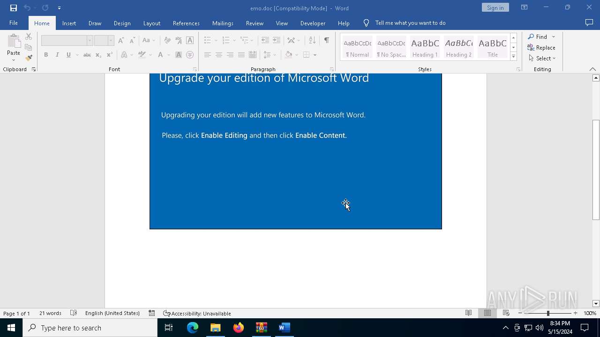
Task: Click the Increase Indent icon
Action: pyautogui.click(x=277, y=40)
